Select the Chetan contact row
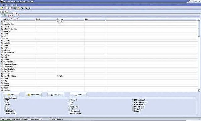 click(99, 78)
